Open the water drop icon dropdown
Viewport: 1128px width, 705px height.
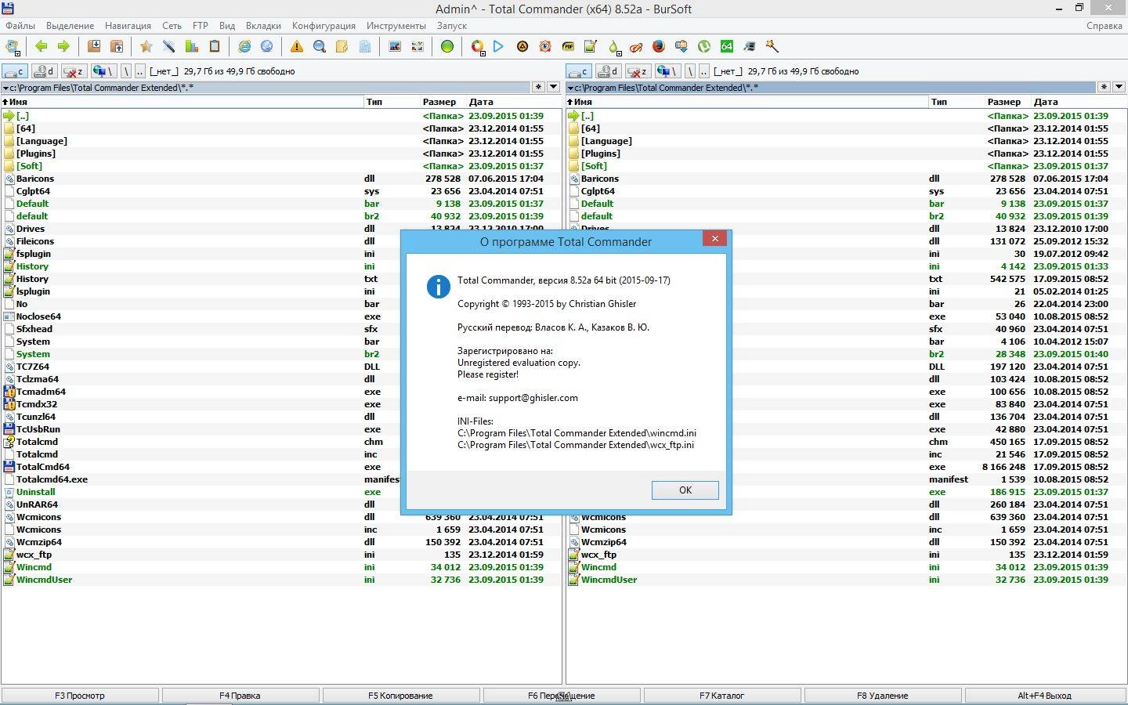tap(619, 53)
